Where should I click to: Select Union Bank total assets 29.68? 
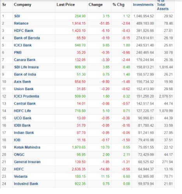pyautogui.click(x=168, y=89)
